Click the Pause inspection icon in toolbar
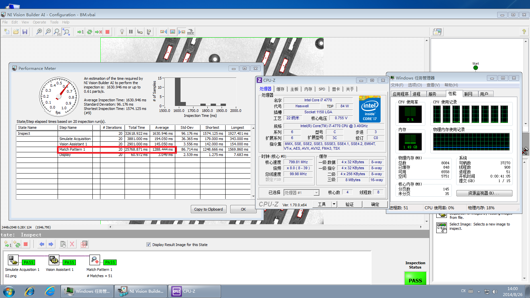The height and width of the screenshot is (298, 530). click(x=131, y=32)
